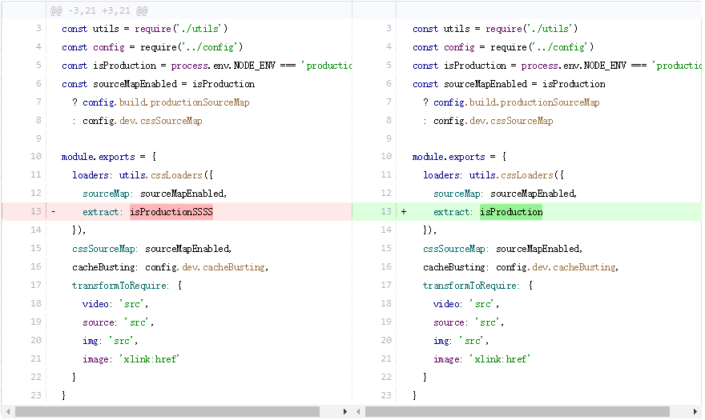Viewport: 705px width, 420px height.
Task: Click line number 10 in left pane
Action: pyautogui.click(x=36, y=156)
